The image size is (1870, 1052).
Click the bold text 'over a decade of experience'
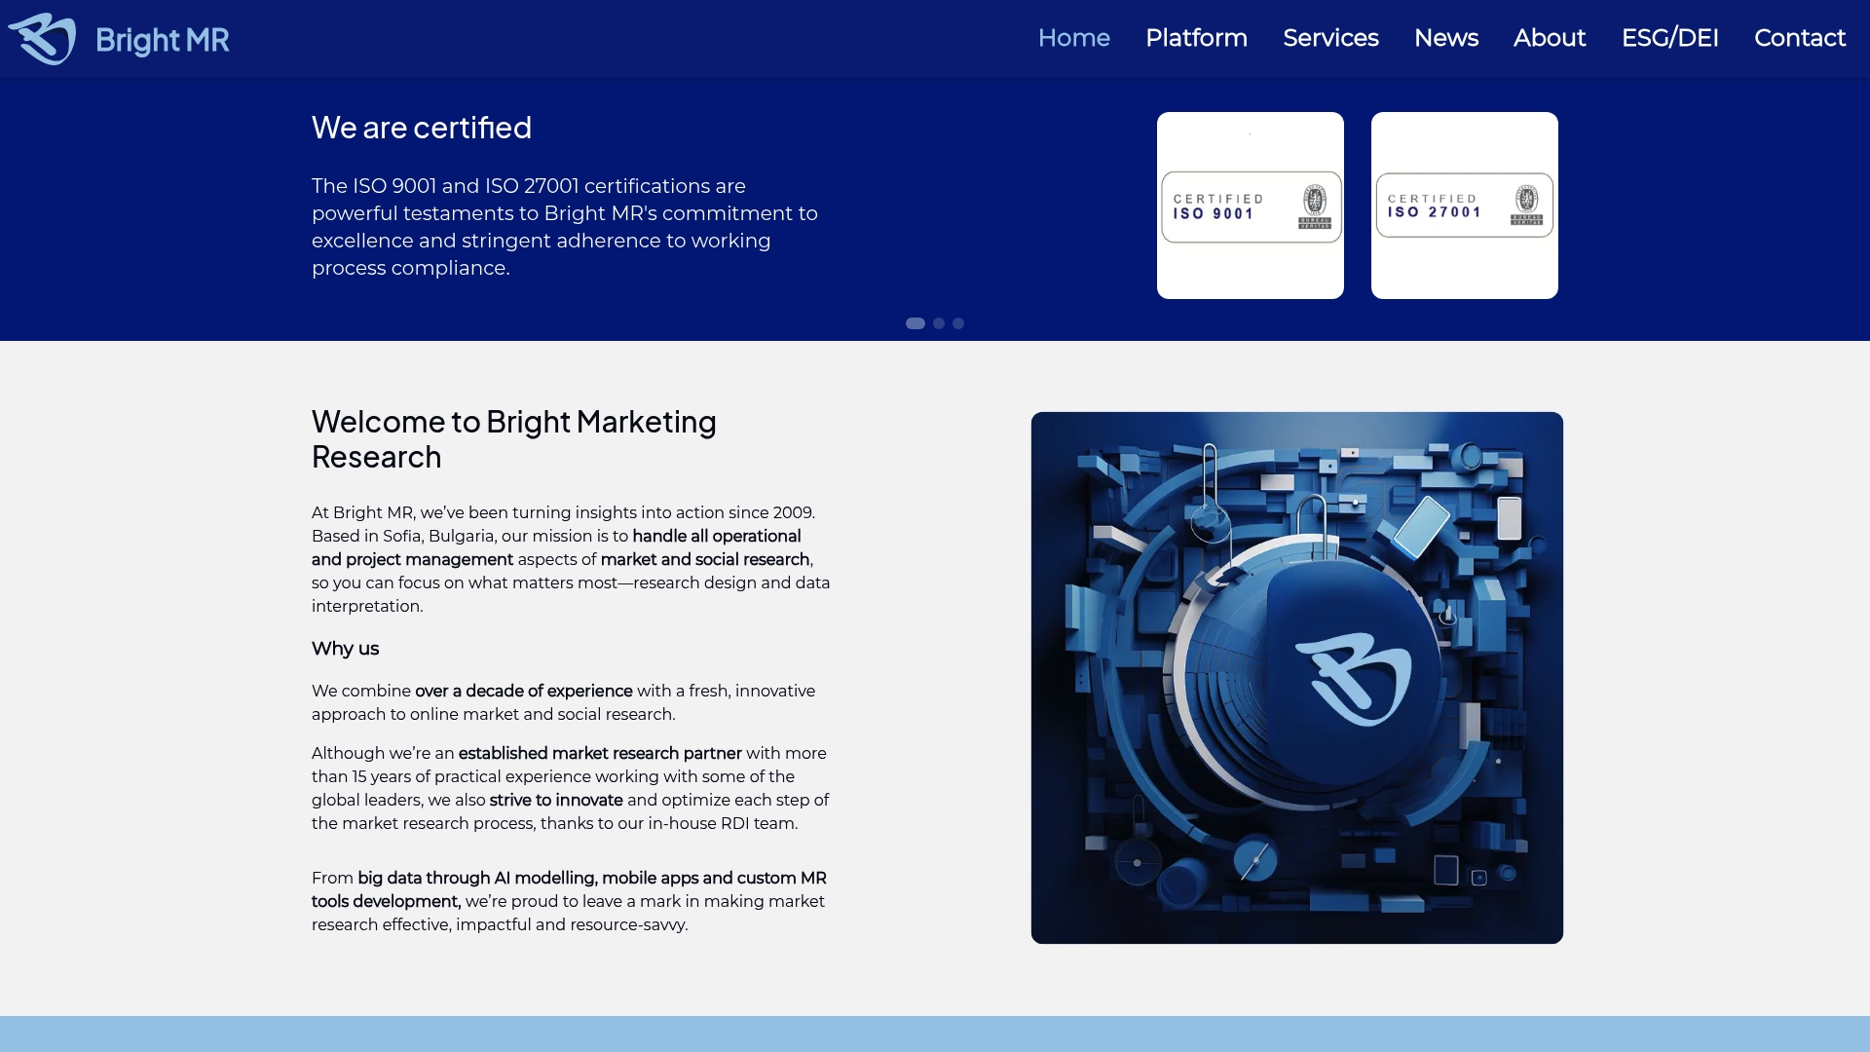tap(524, 691)
